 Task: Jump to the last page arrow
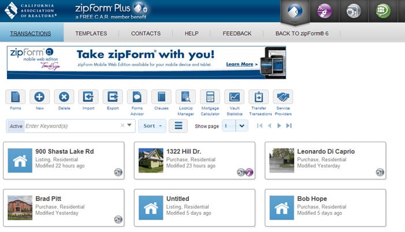point(289,125)
